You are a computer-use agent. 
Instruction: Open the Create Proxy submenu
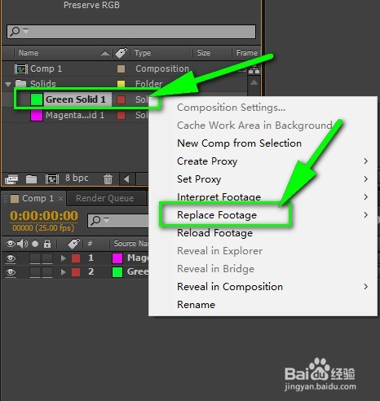pos(263,161)
